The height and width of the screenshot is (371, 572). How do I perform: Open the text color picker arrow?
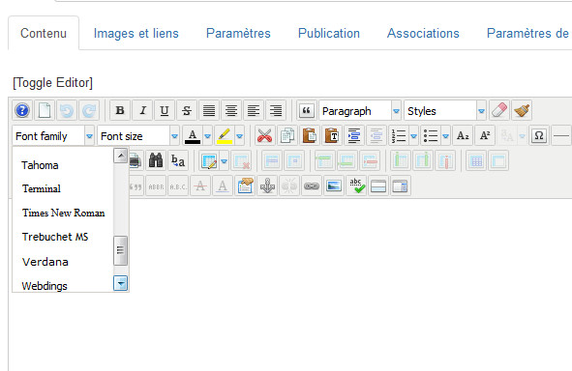coord(207,136)
